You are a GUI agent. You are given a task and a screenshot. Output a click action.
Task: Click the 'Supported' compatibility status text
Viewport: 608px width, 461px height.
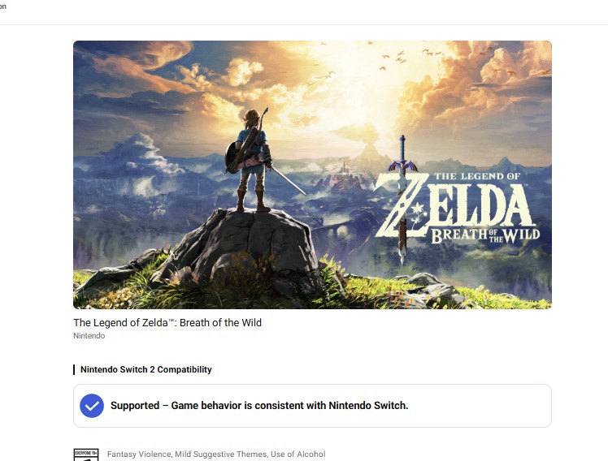tap(135, 405)
